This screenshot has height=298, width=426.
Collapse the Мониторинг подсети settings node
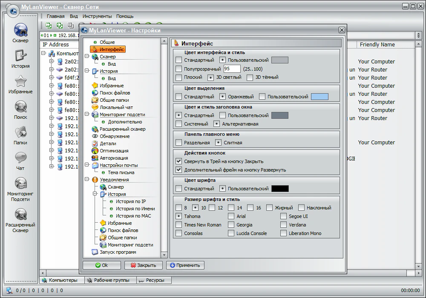click(87, 115)
